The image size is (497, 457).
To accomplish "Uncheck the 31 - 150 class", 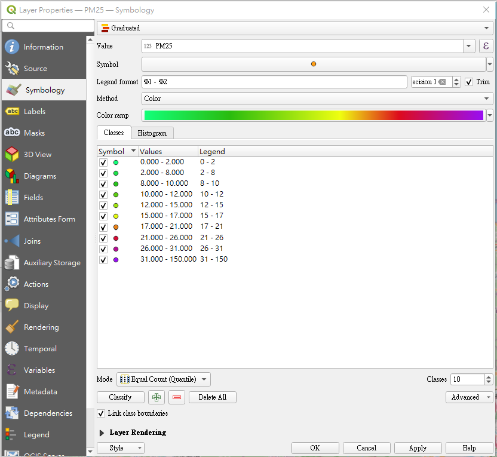I will pyautogui.click(x=103, y=259).
